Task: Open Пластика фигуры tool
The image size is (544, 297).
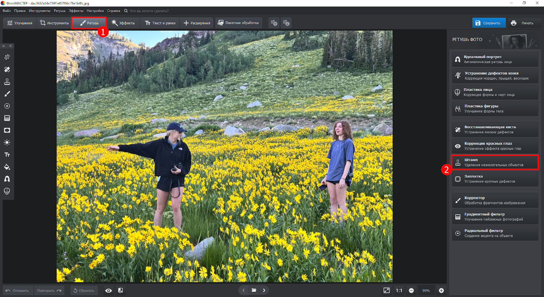Action: 495,109
